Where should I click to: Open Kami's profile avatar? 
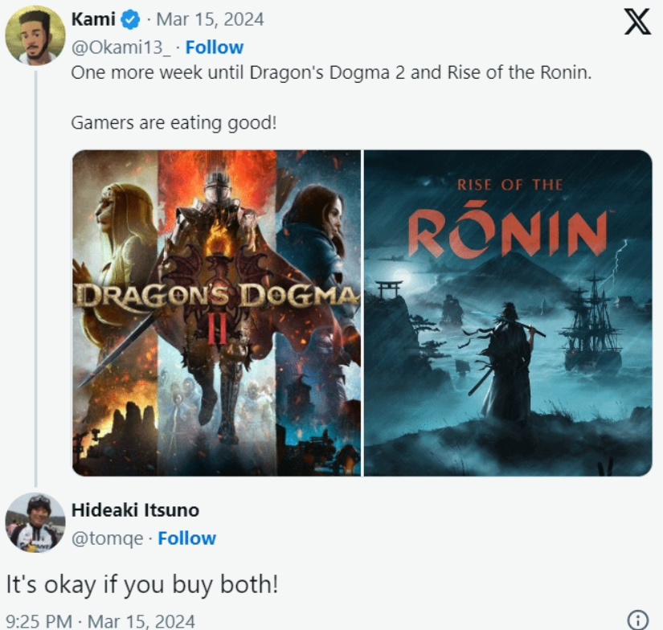[35, 35]
